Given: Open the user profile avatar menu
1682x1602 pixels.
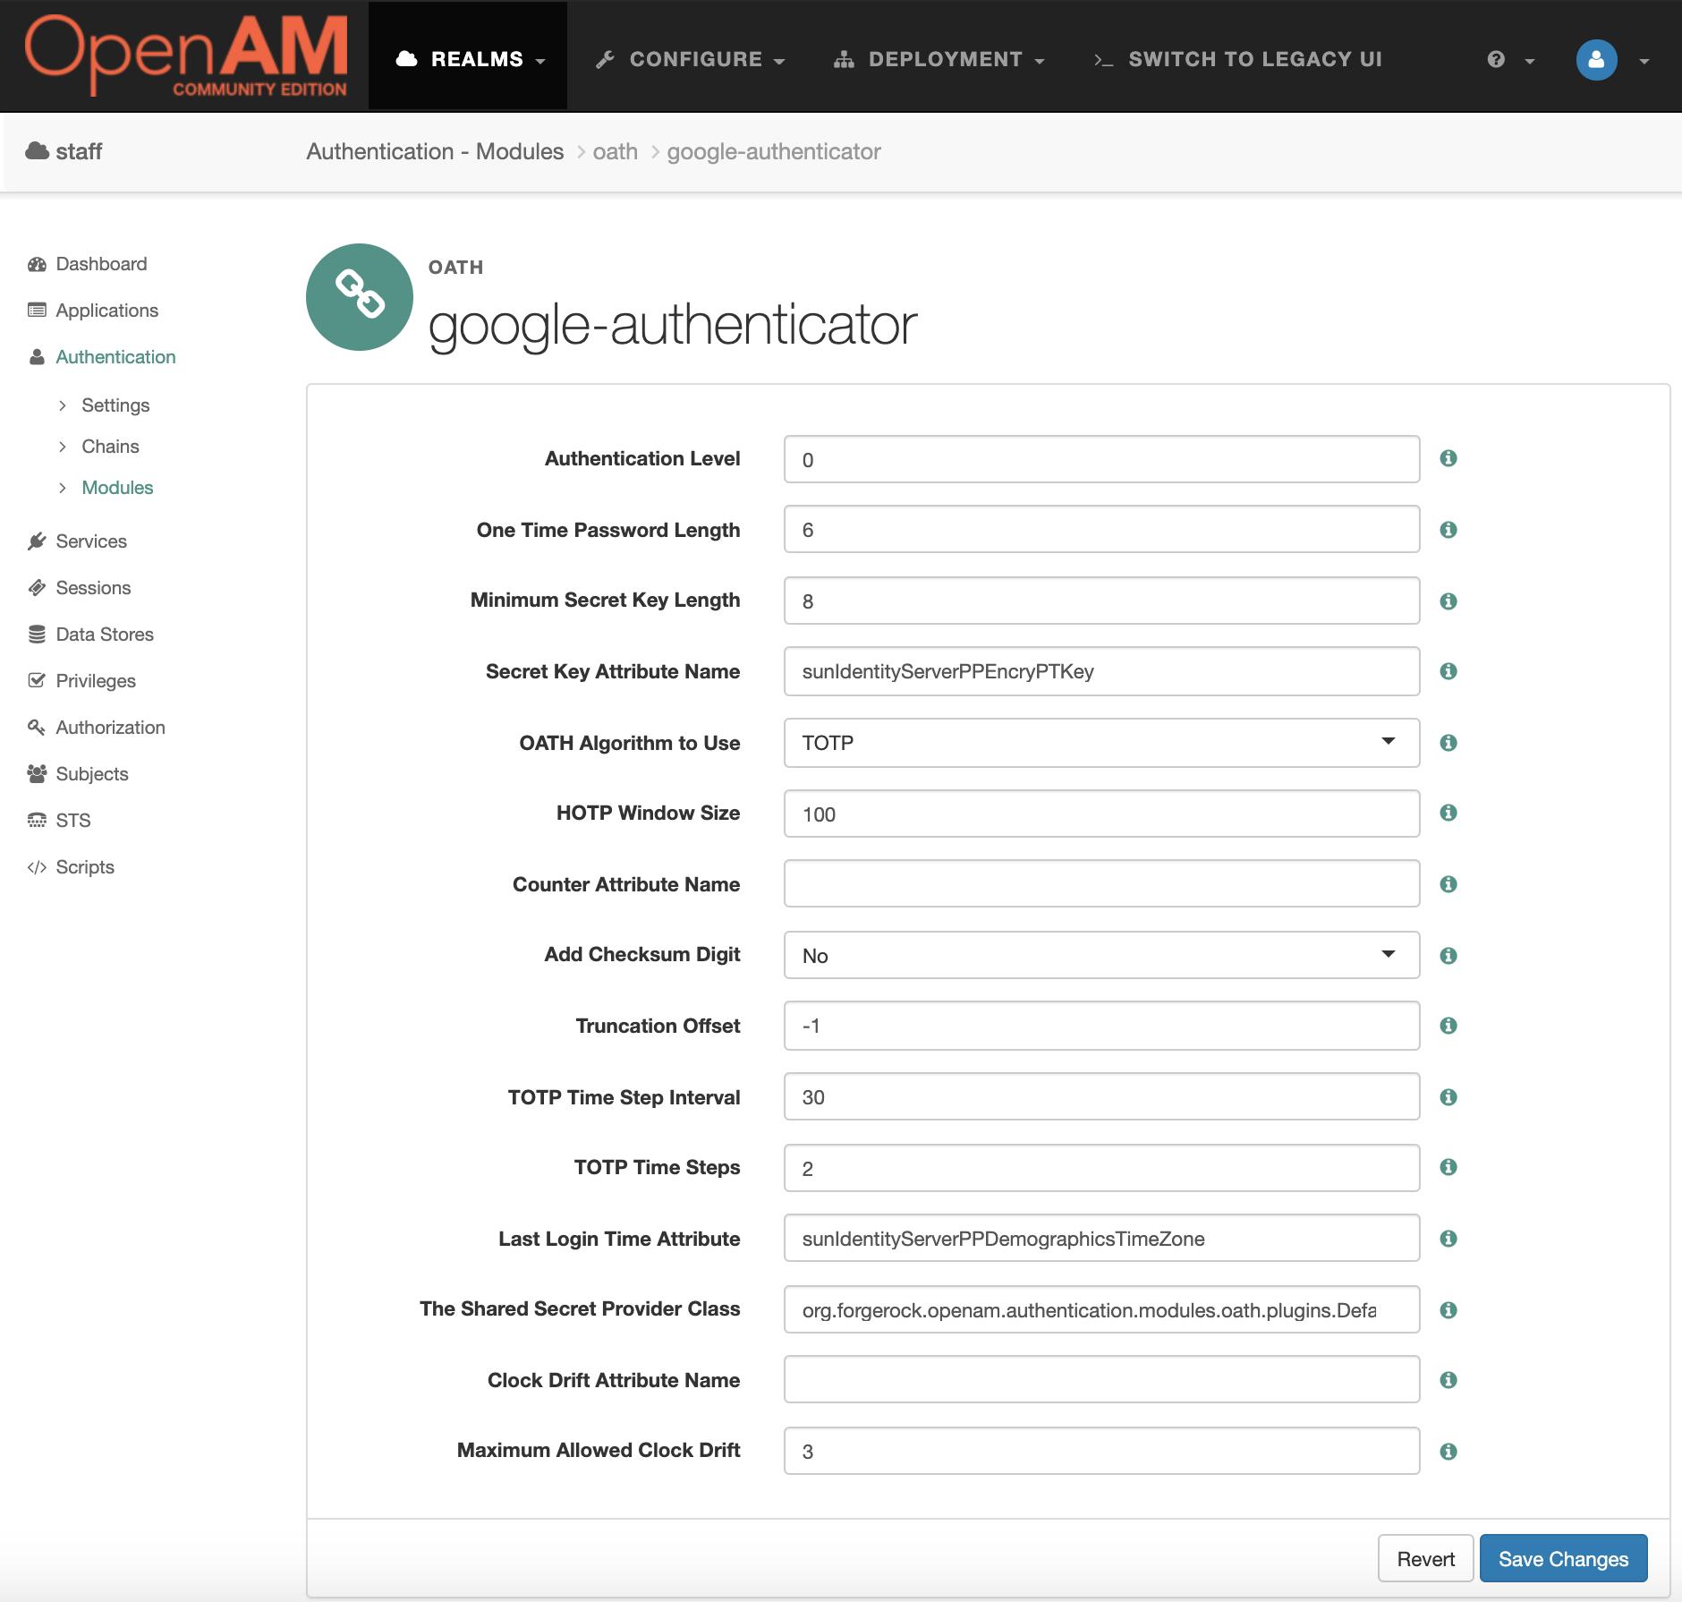Looking at the screenshot, I should (x=1612, y=60).
